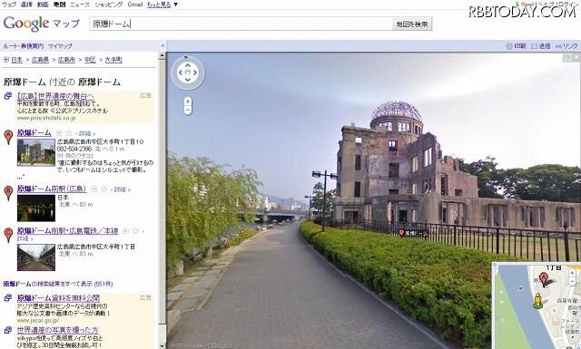Open the ウェブ top navigation link
The width and height of the screenshot is (581, 349).
point(9,5)
